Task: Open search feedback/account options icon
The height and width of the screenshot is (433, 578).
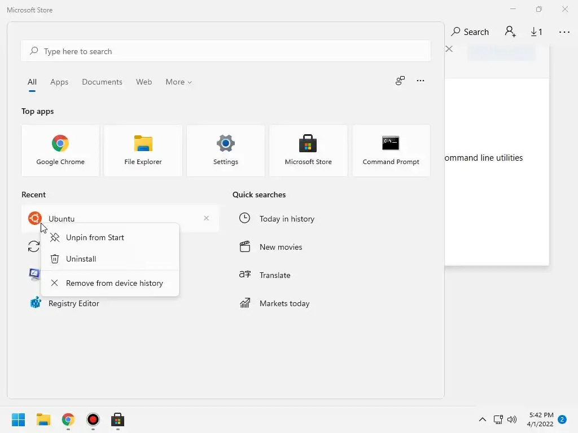Action: click(x=400, y=81)
